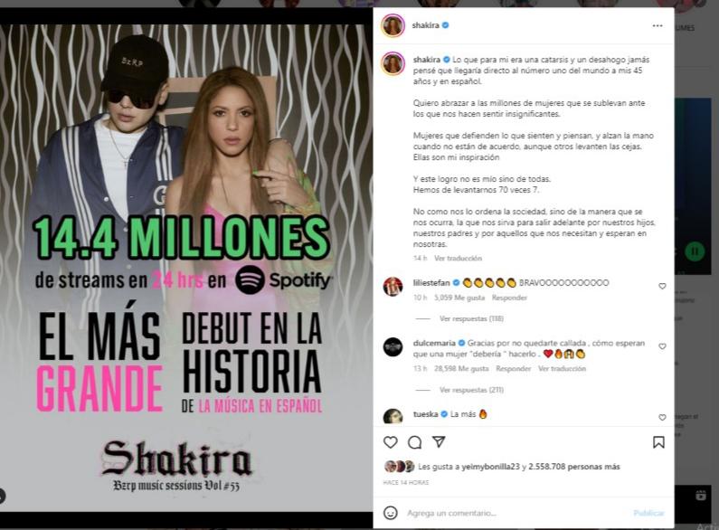Click the Agrega un comentario field
The image size is (719, 530).
pyautogui.click(x=516, y=513)
